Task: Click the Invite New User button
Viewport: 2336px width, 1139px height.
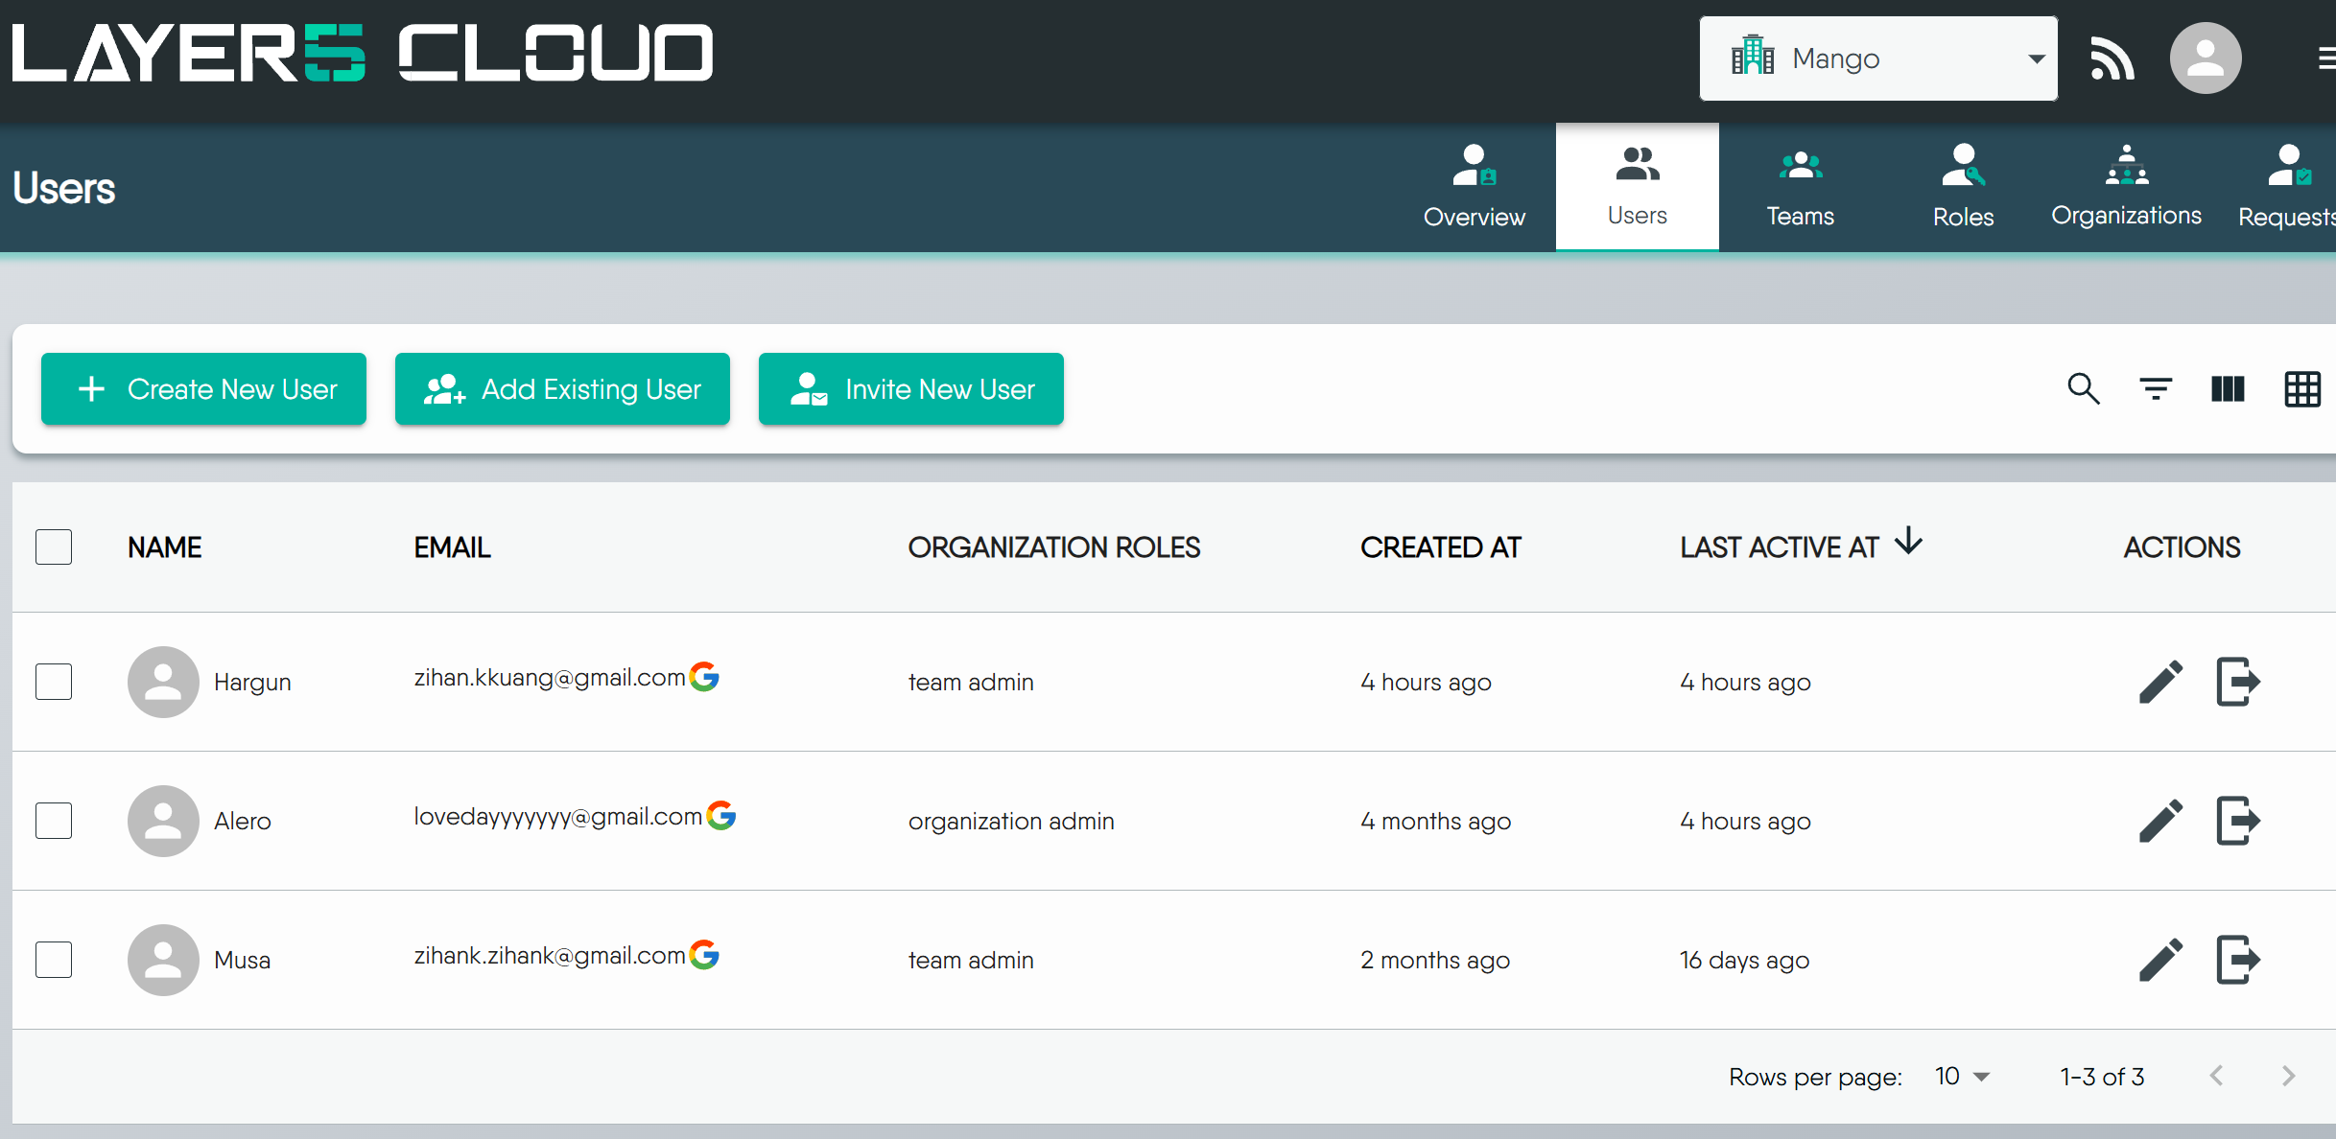Action: pyautogui.click(x=910, y=389)
